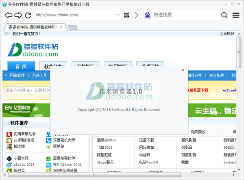The image size is (244, 180).
Task: Click the 拍大师 icon
Action: tap(9, 146)
